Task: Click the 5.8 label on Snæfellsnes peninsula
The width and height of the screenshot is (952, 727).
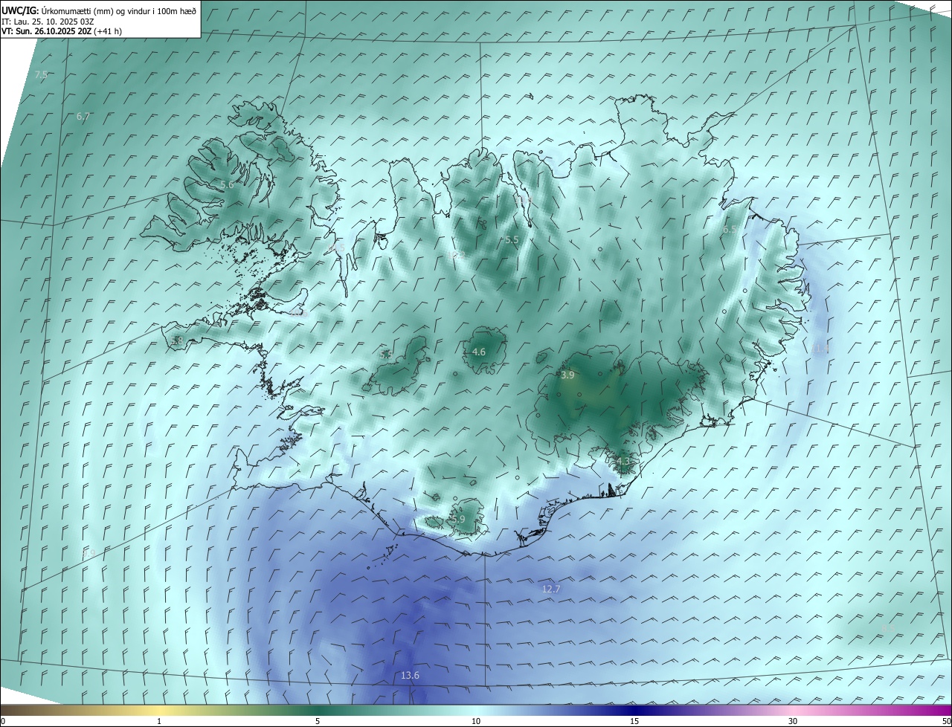Action: point(176,340)
